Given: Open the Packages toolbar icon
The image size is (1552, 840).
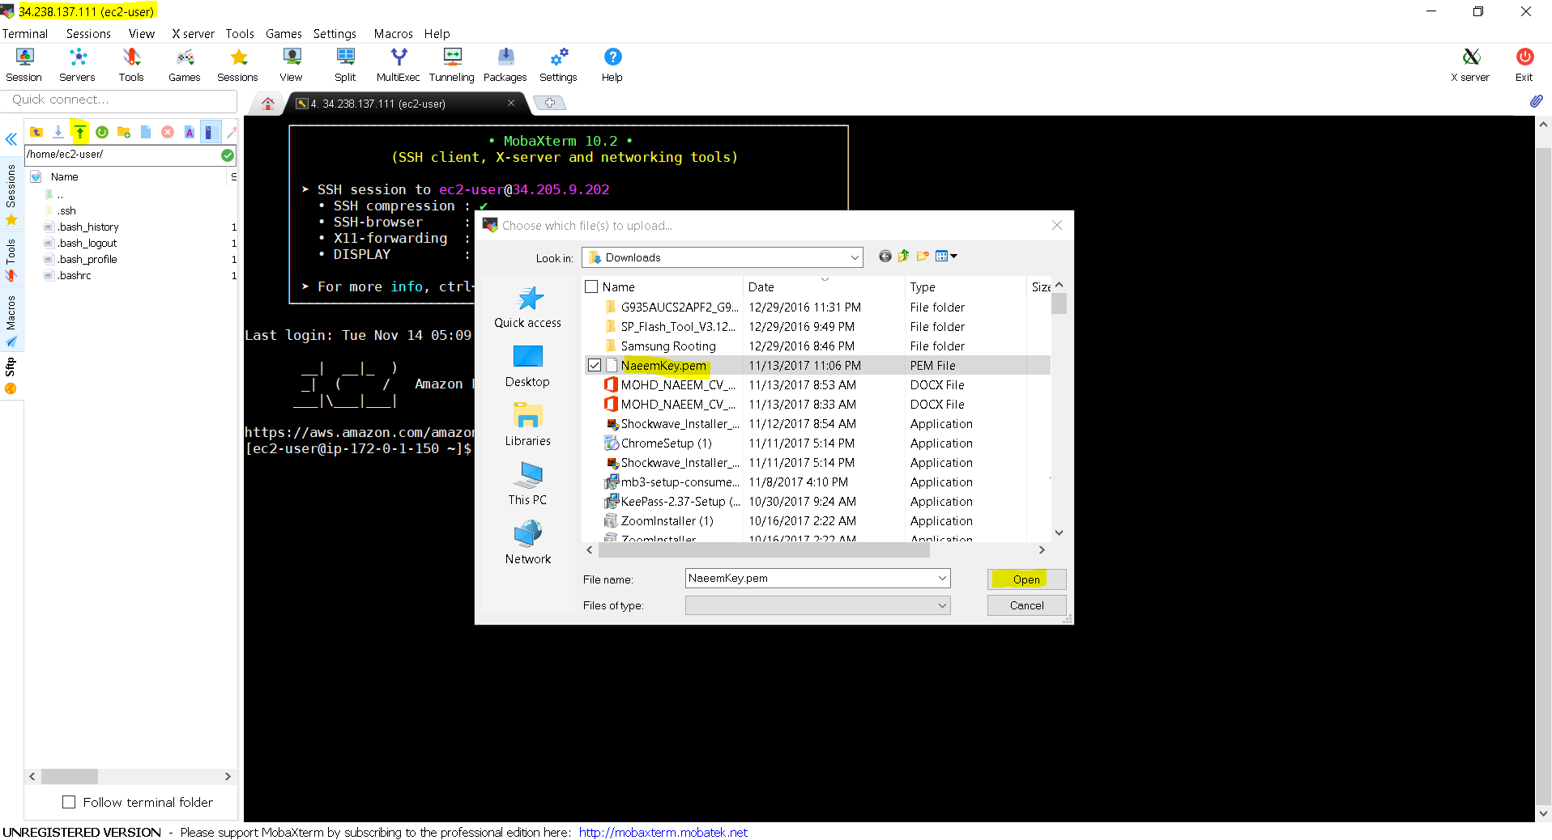Looking at the screenshot, I should pos(505,65).
